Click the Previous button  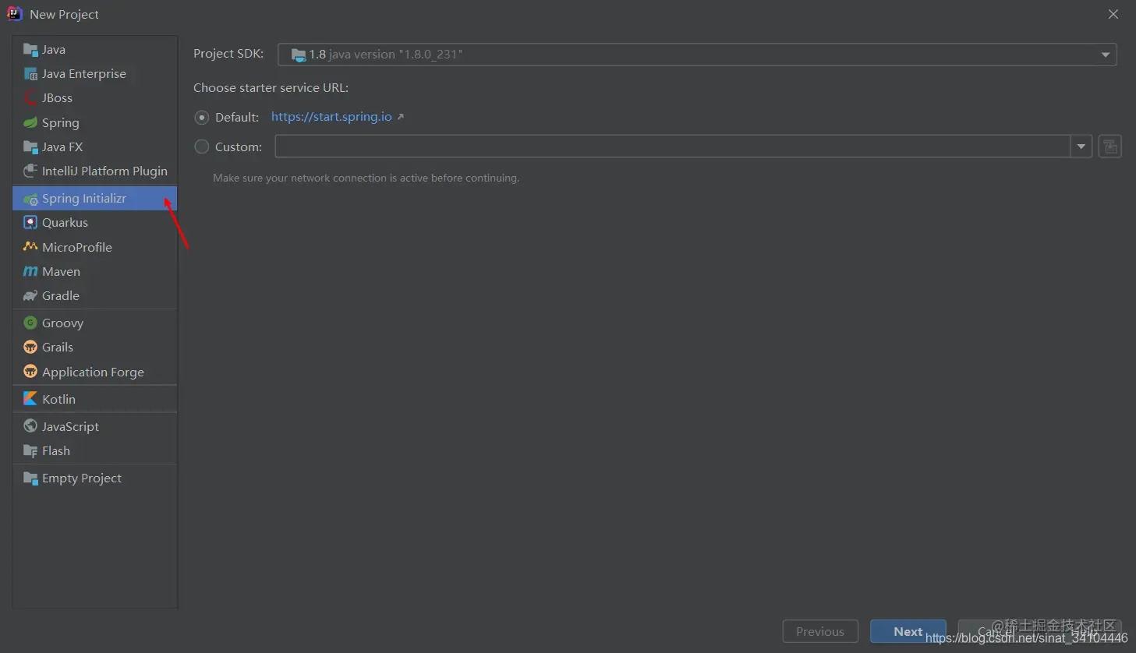coord(820,632)
